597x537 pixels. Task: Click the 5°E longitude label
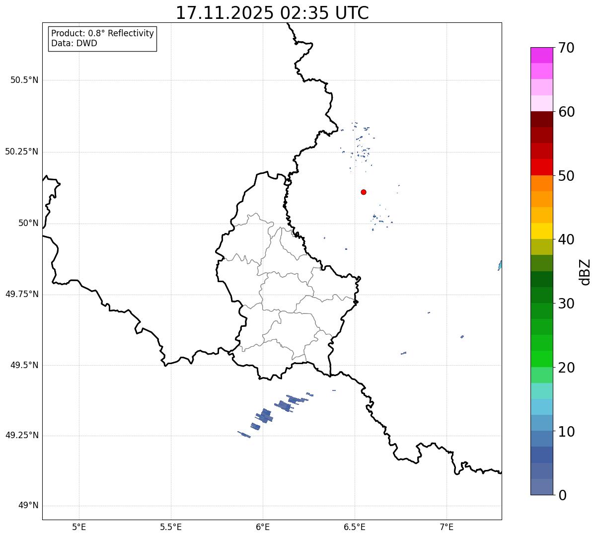79,527
